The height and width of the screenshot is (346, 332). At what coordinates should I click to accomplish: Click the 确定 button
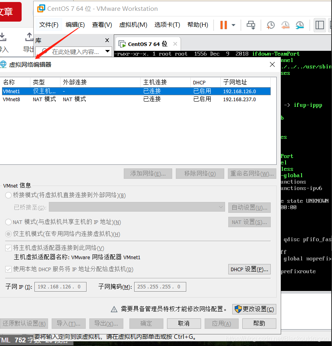(x=146, y=324)
